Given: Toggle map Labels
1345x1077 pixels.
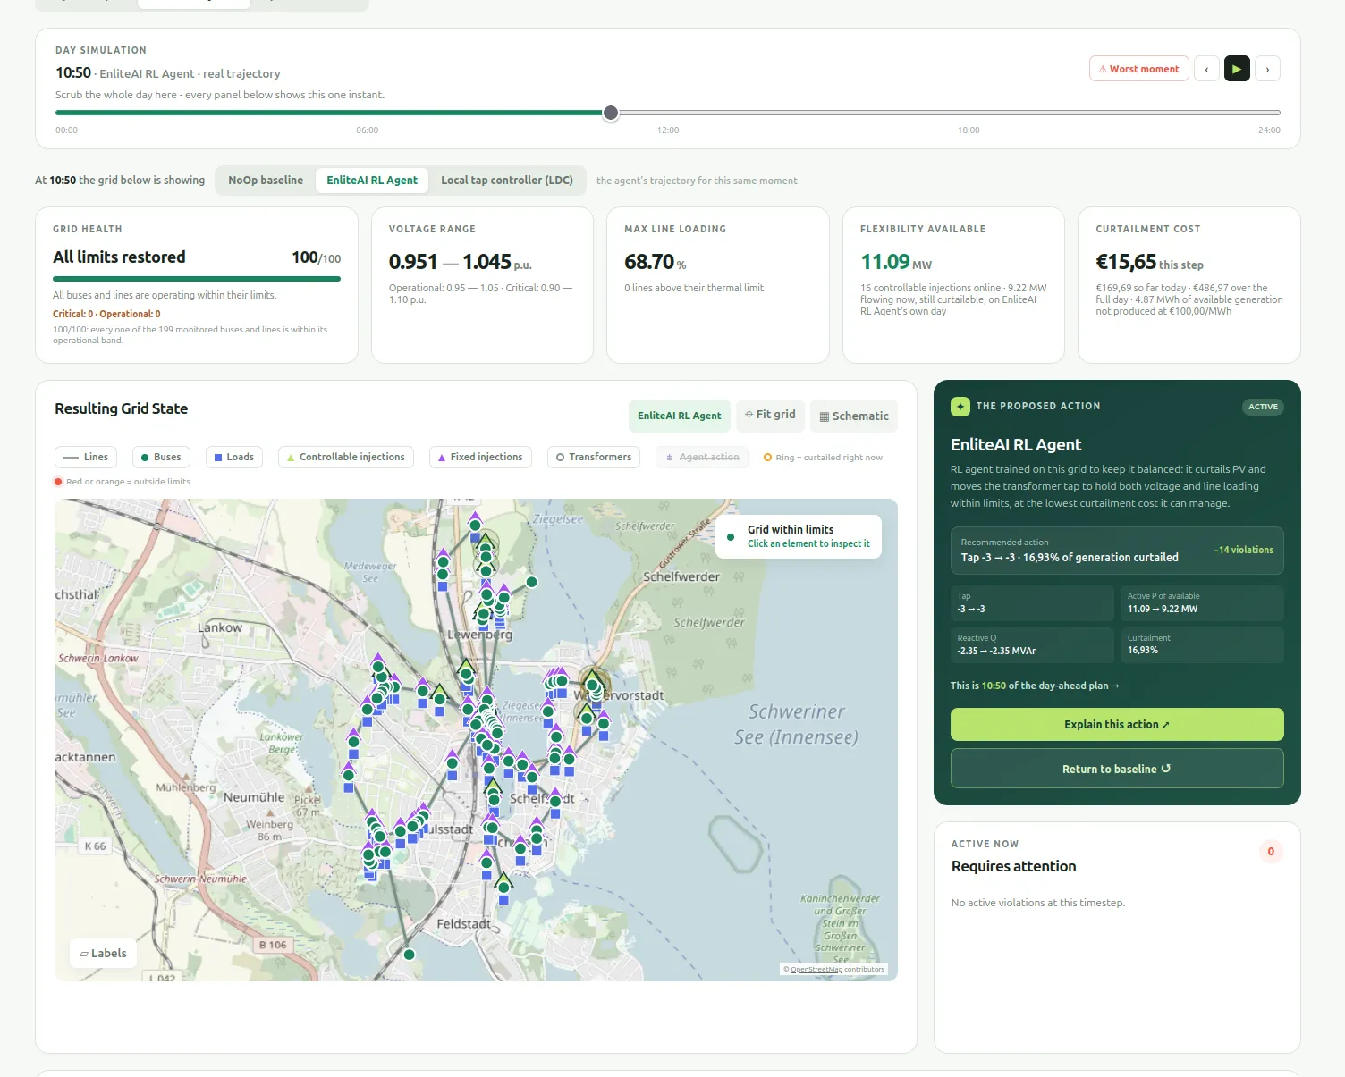Looking at the screenshot, I should pos(103,954).
